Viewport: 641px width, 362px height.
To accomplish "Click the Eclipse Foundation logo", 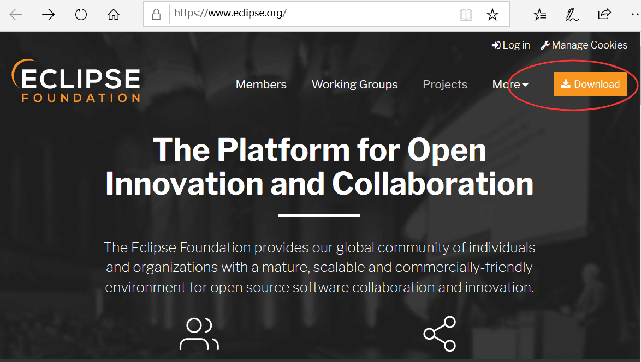I will [x=76, y=81].
